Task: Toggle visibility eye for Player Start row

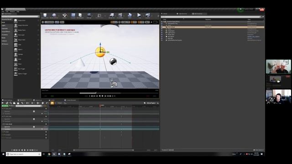Action: coord(162,35)
